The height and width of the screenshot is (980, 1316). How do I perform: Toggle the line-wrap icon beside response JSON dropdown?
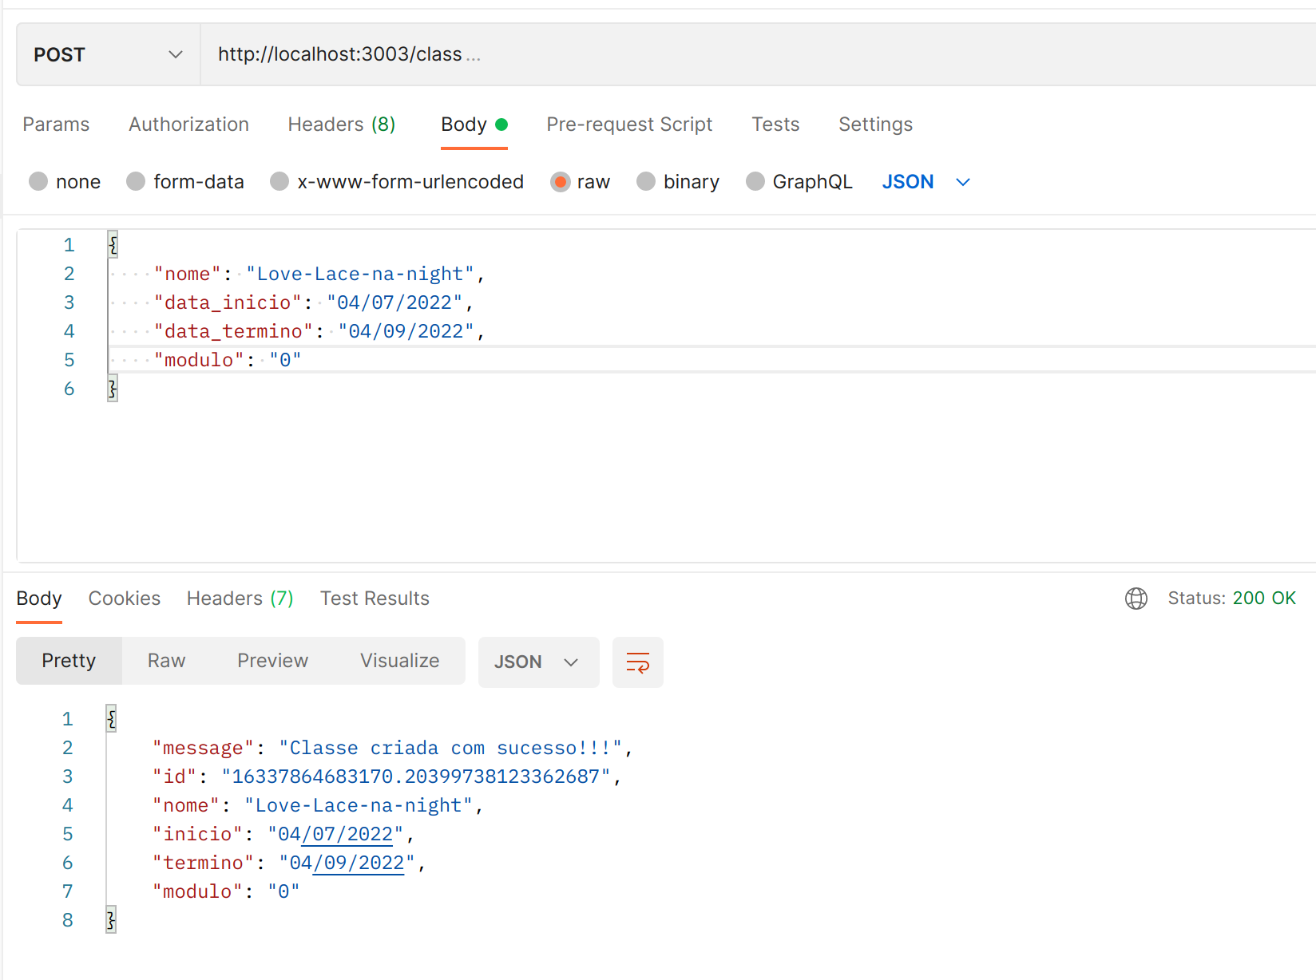point(637,662)
